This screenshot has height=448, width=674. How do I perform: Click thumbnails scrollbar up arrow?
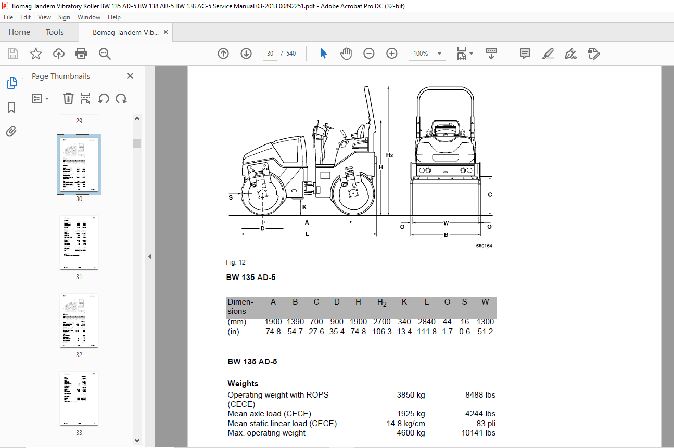pyautogui.click(x=137, y=118)
